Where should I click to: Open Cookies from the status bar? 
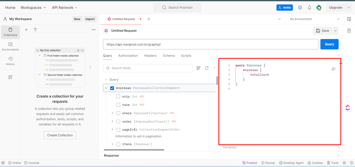(x=315, y=163)
